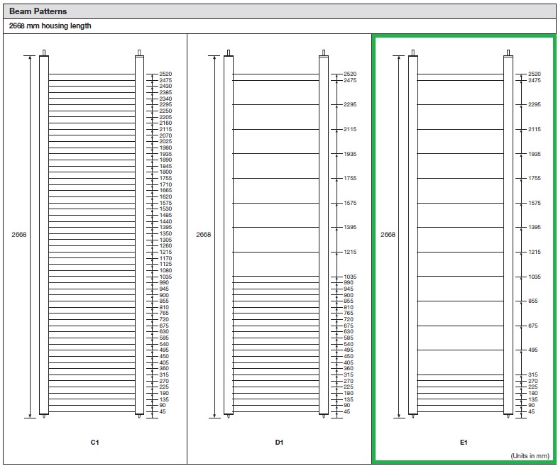Click beam value 2340 in C1 pattern

165,99
